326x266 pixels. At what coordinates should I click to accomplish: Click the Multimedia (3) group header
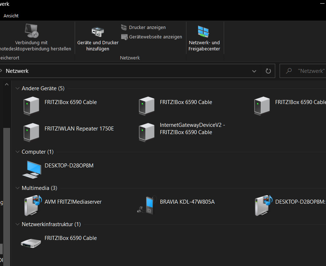click(x=39, y=188)
